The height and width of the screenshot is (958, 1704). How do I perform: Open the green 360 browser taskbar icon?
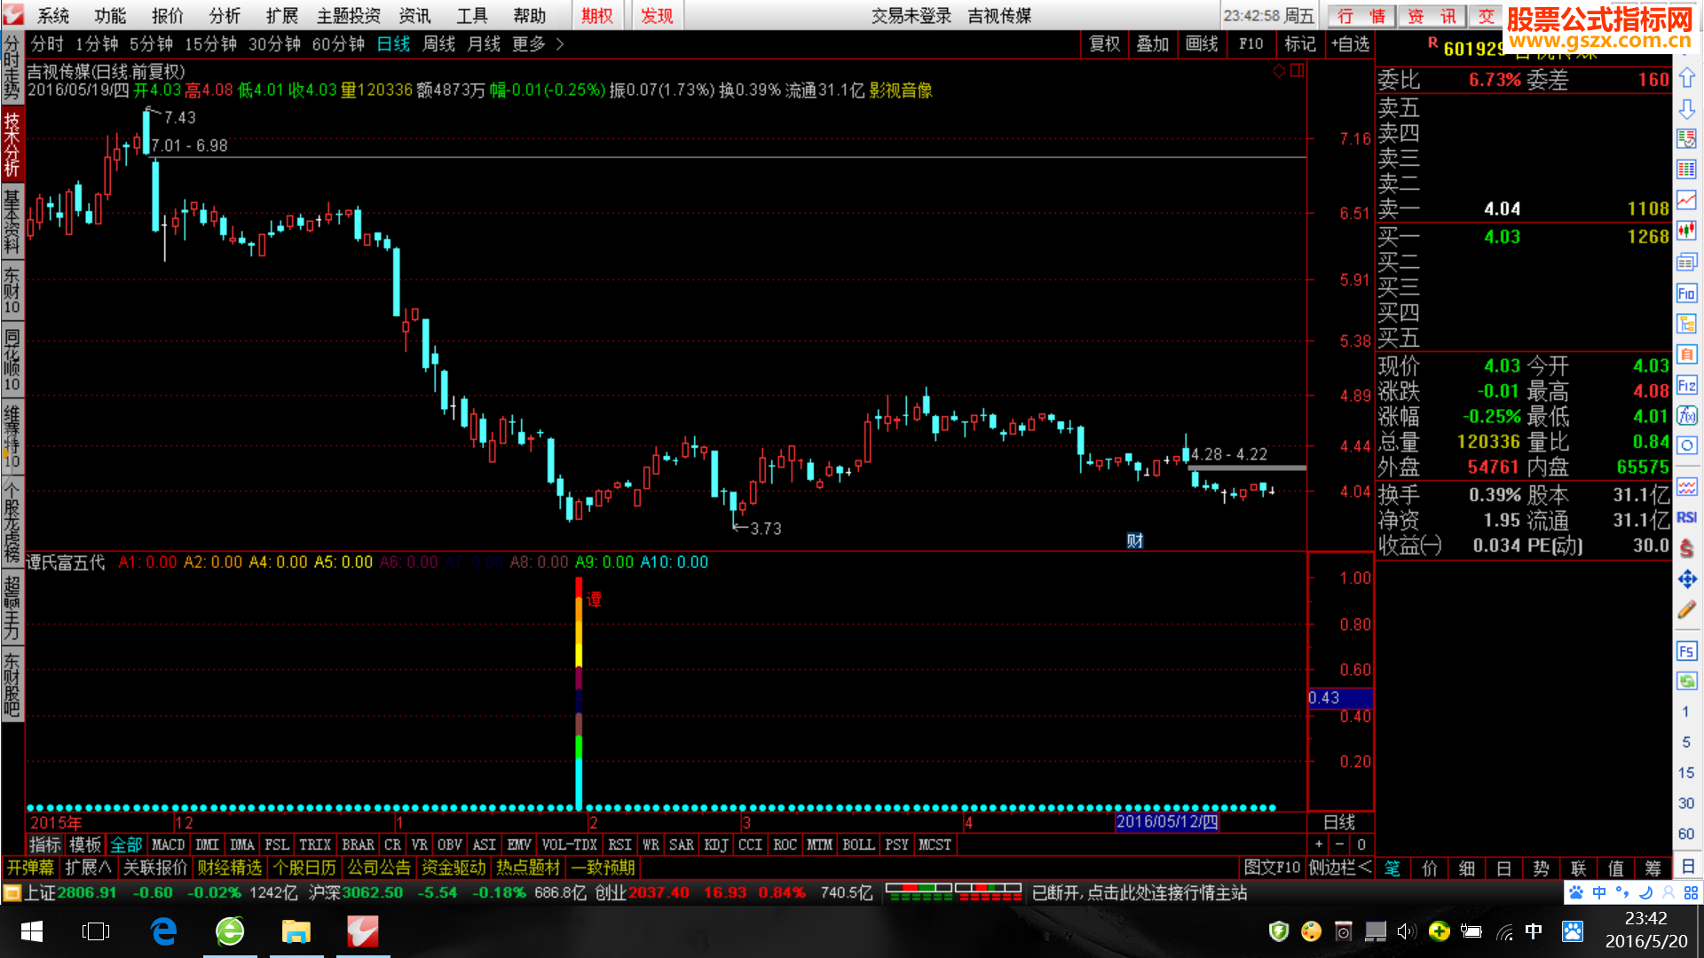[230, 931]
